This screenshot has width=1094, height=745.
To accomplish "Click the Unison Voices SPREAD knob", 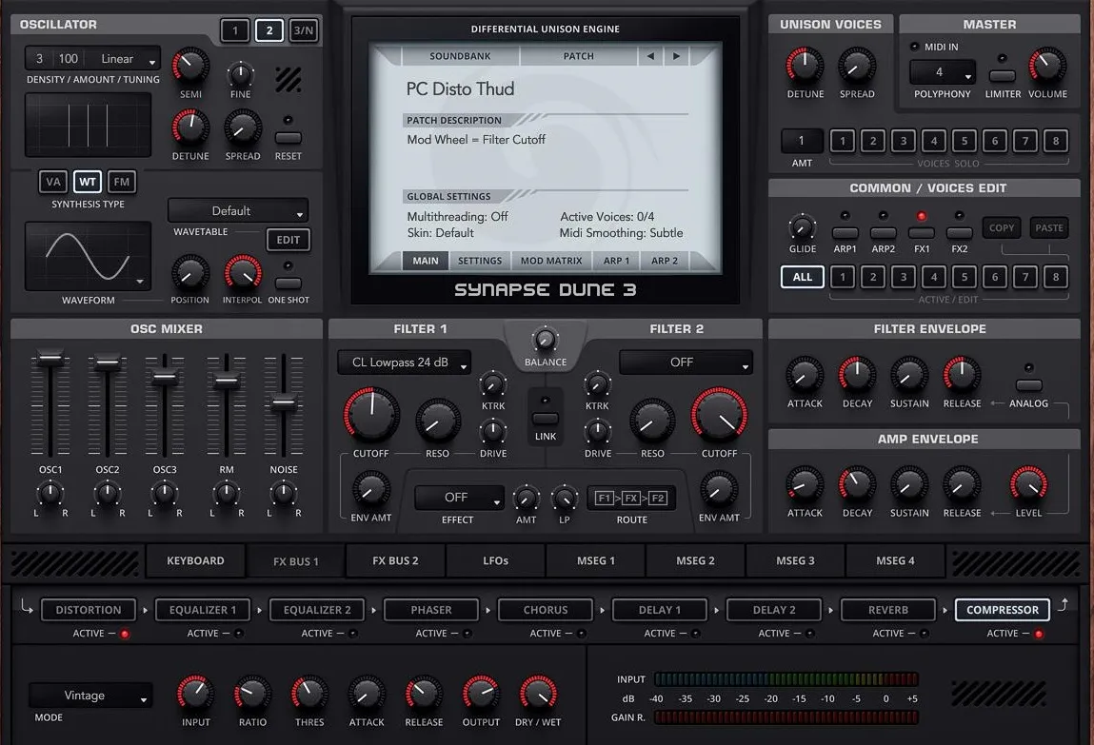I will 857,67.
